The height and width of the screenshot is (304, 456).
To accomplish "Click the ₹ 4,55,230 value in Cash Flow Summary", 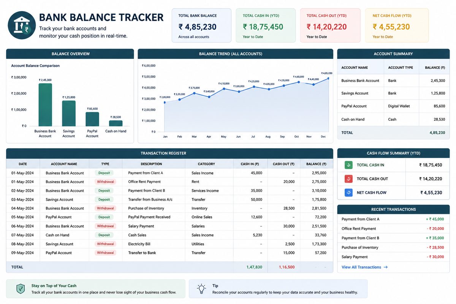I will click(431, 193).
